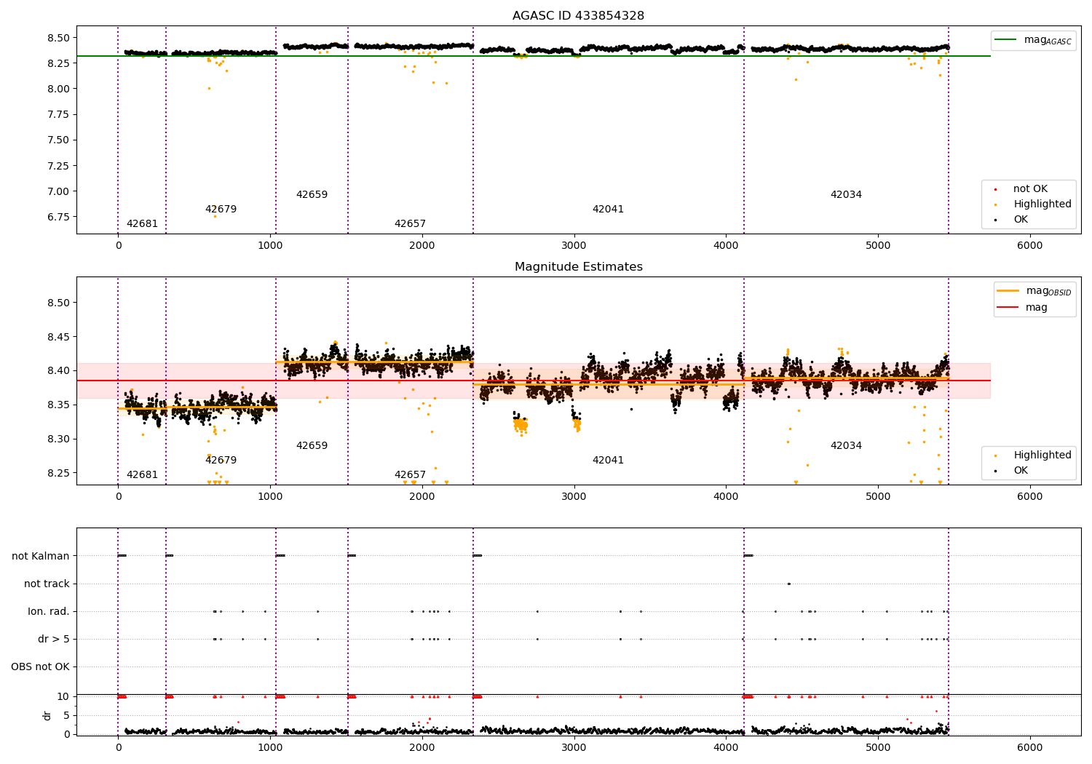Select label 42041 in Magnitude Estimates plot

coord(608,461)
